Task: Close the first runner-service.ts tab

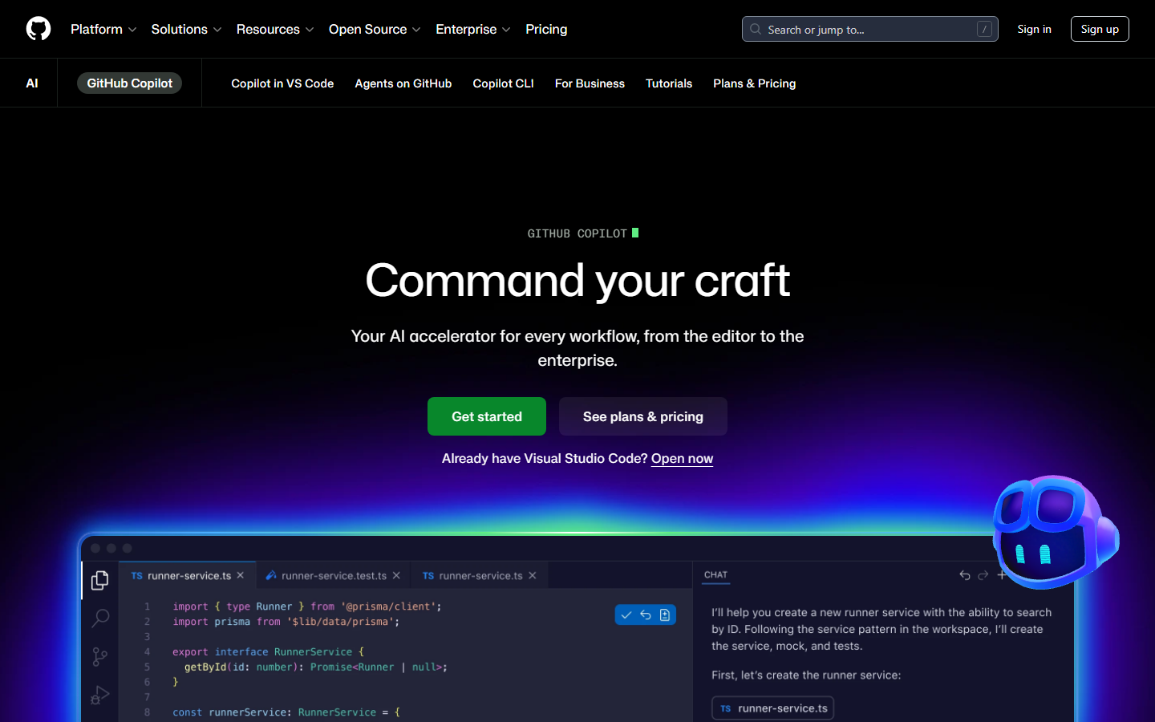Action: click(241, 575)
